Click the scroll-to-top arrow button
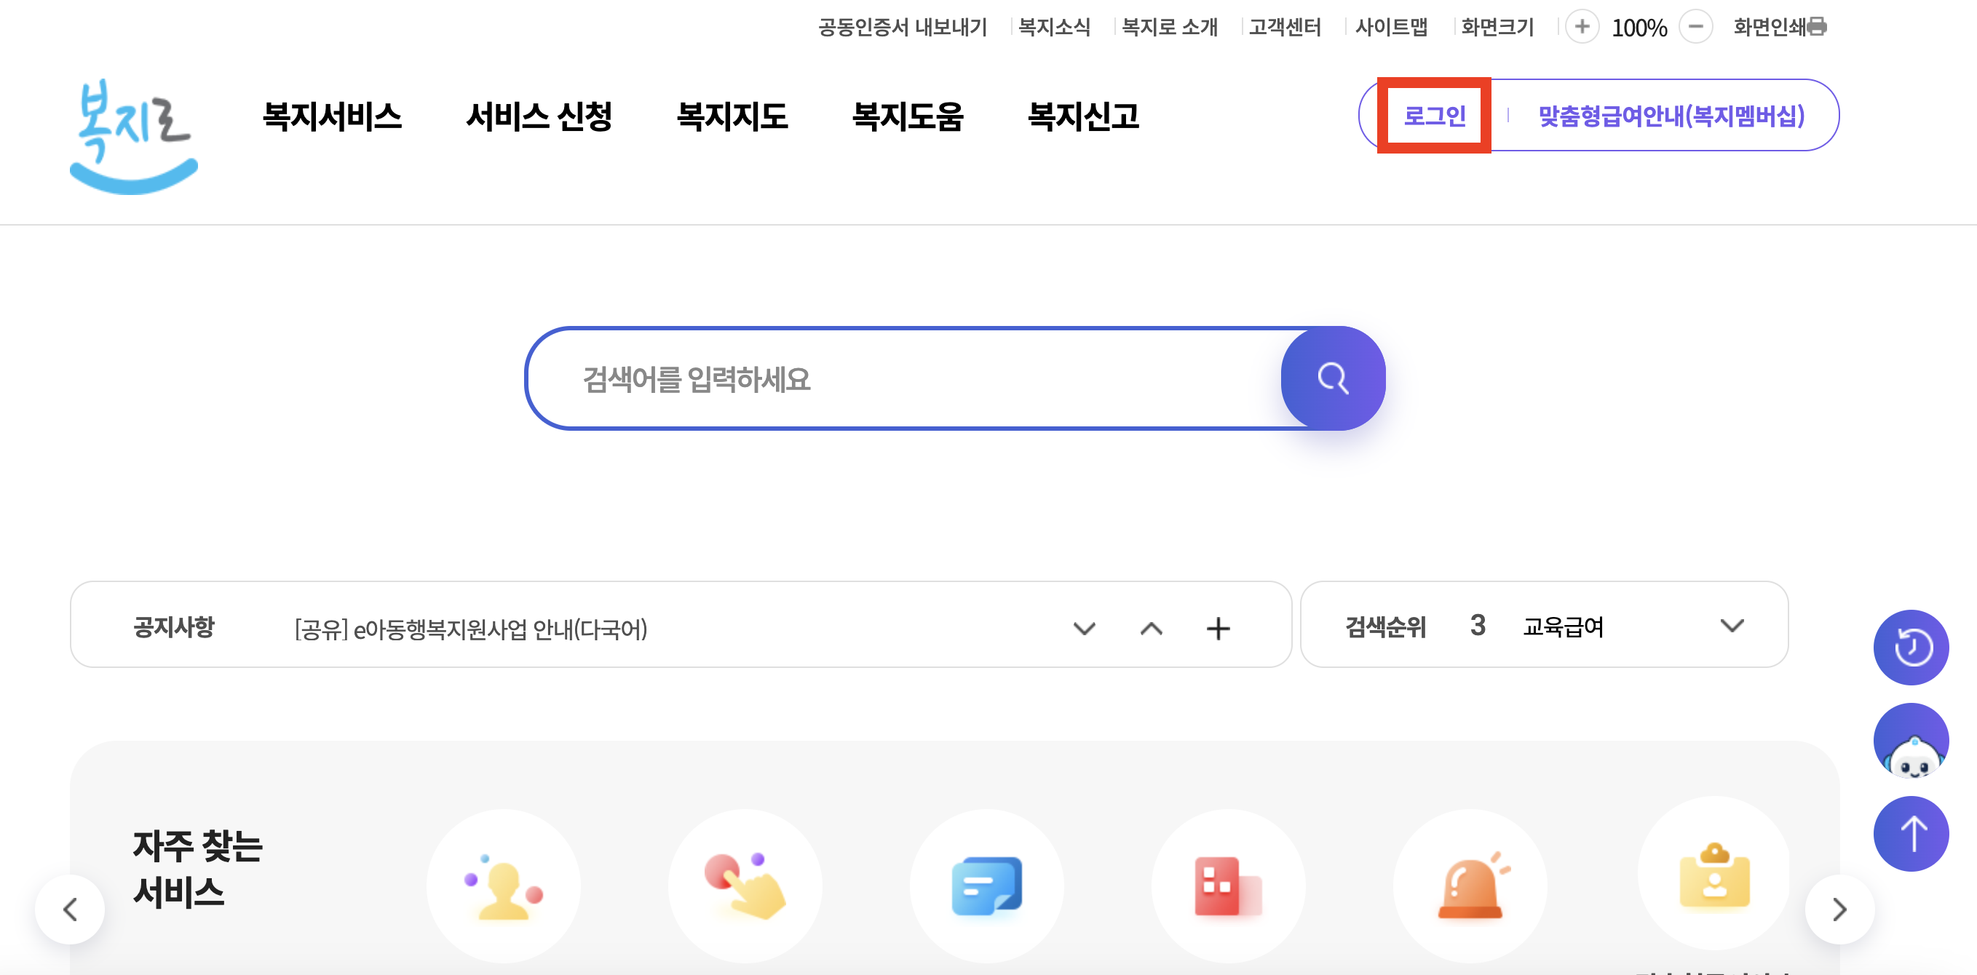The height and width of the screenshot is (975, 1977). [x=1911, y=834]
